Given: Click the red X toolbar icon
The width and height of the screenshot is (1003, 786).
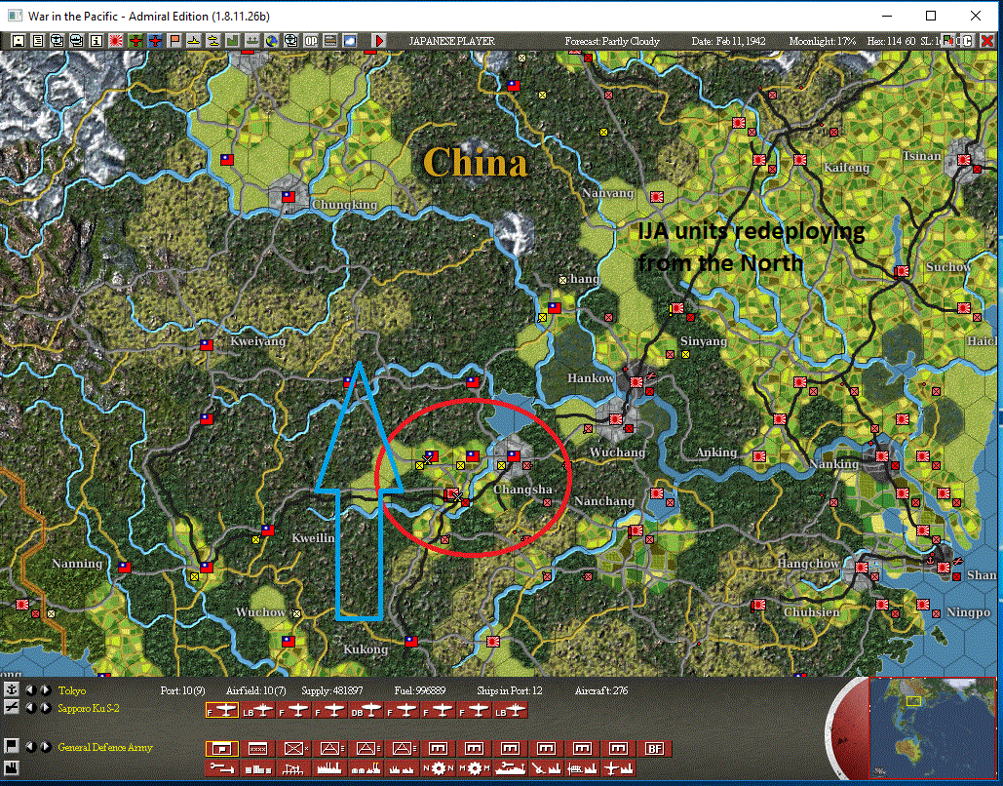Looking at the screenshot, I should point(987,41).
